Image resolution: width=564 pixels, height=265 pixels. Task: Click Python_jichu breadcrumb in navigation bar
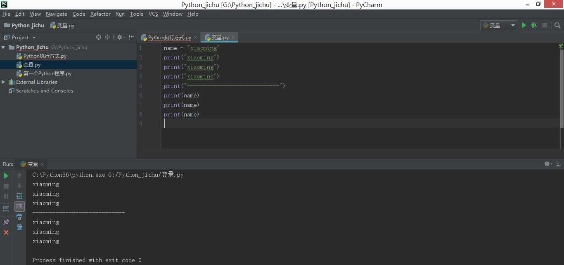(x=24, y=25)
